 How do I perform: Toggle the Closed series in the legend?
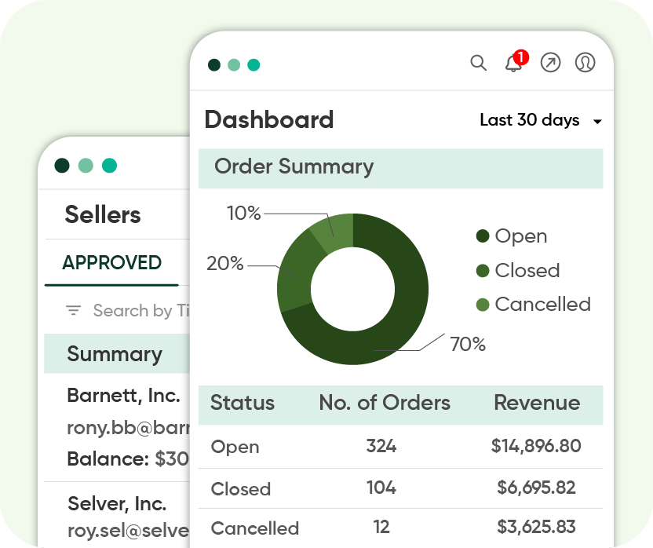[x=528, y=270]
